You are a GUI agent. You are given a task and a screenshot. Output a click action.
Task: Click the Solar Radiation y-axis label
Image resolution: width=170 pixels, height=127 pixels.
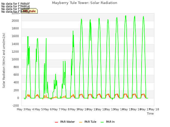pyautogui.click(x=4, y=61)
